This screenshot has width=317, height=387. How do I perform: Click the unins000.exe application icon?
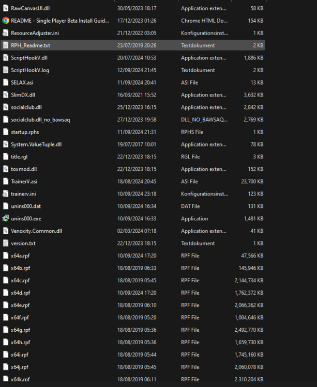click(x=6, y=219)
